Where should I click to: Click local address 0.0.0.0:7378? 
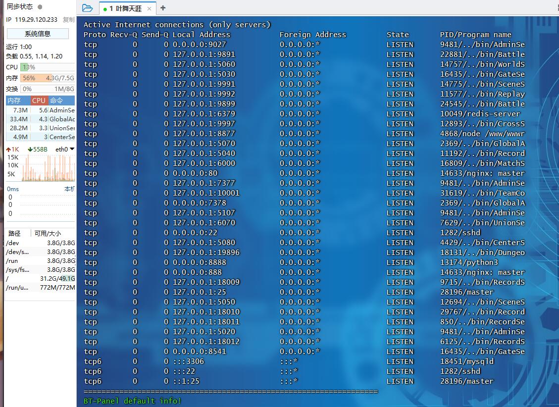[x=199, y=203]
